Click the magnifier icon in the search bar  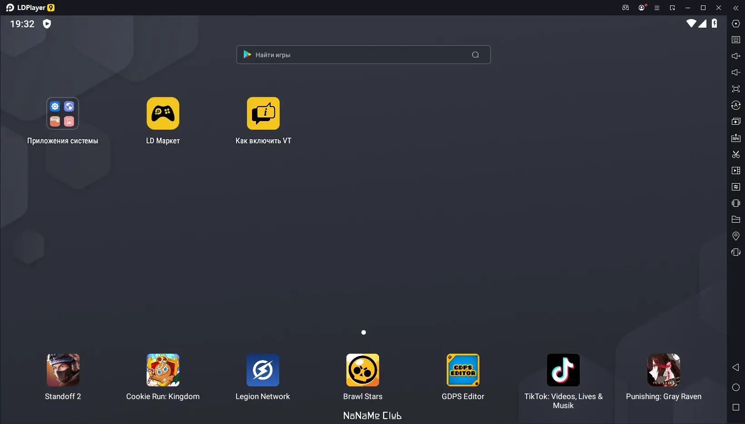click(x=475, y=55)
